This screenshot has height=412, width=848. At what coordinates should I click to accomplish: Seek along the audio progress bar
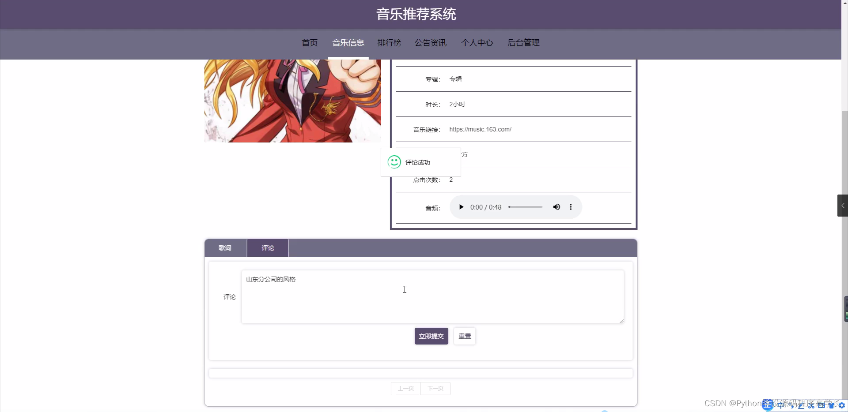(525, 207)
